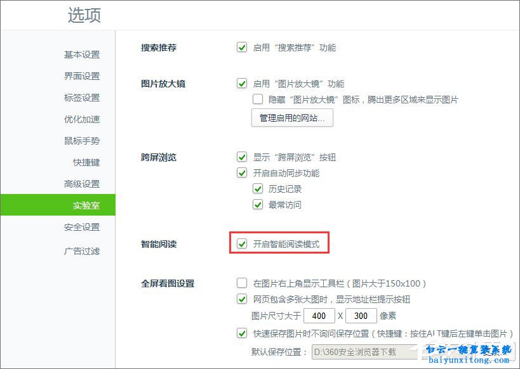The height and width of the screenshot is (369, 520).
Task: Uncheck 开启自动同步功能 option
Action: point(242,173)
